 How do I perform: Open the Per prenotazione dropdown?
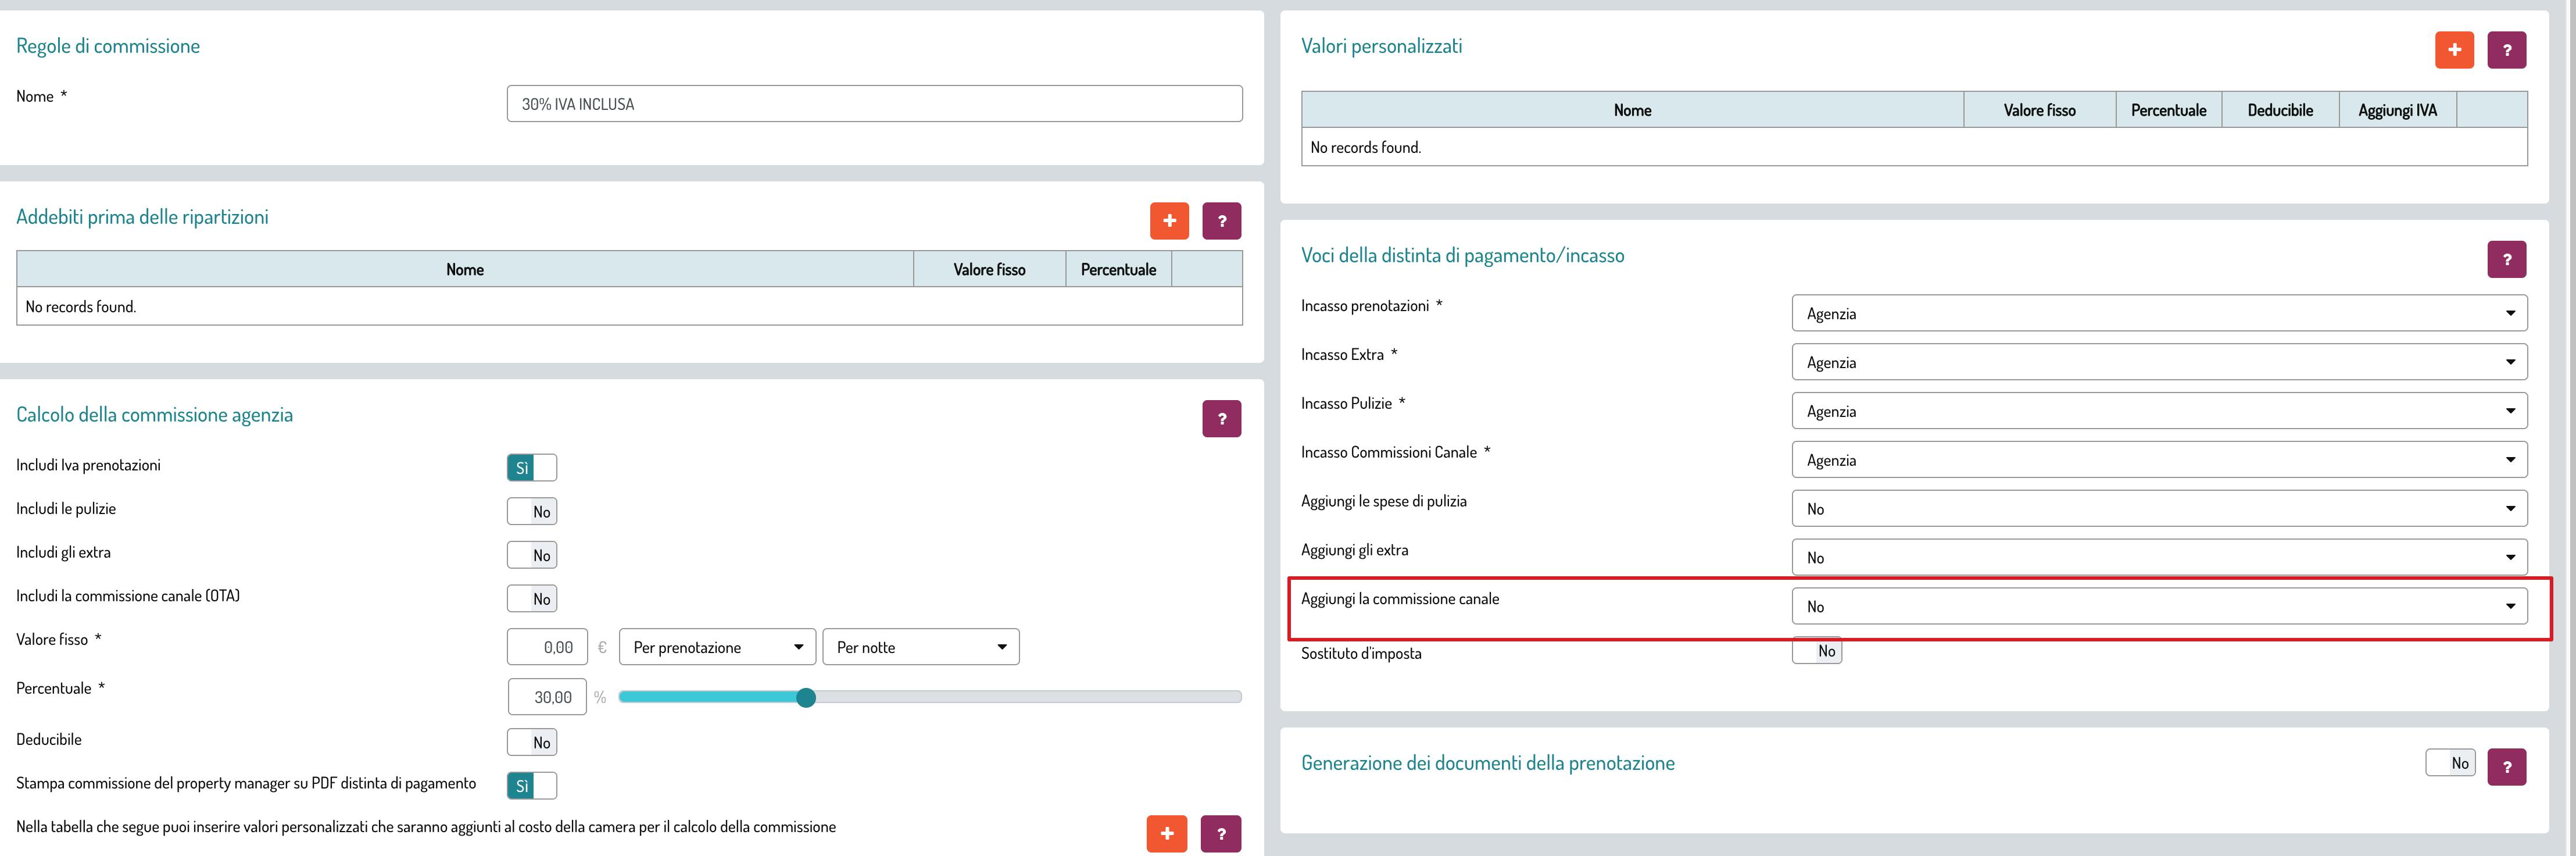click(717, 647)
